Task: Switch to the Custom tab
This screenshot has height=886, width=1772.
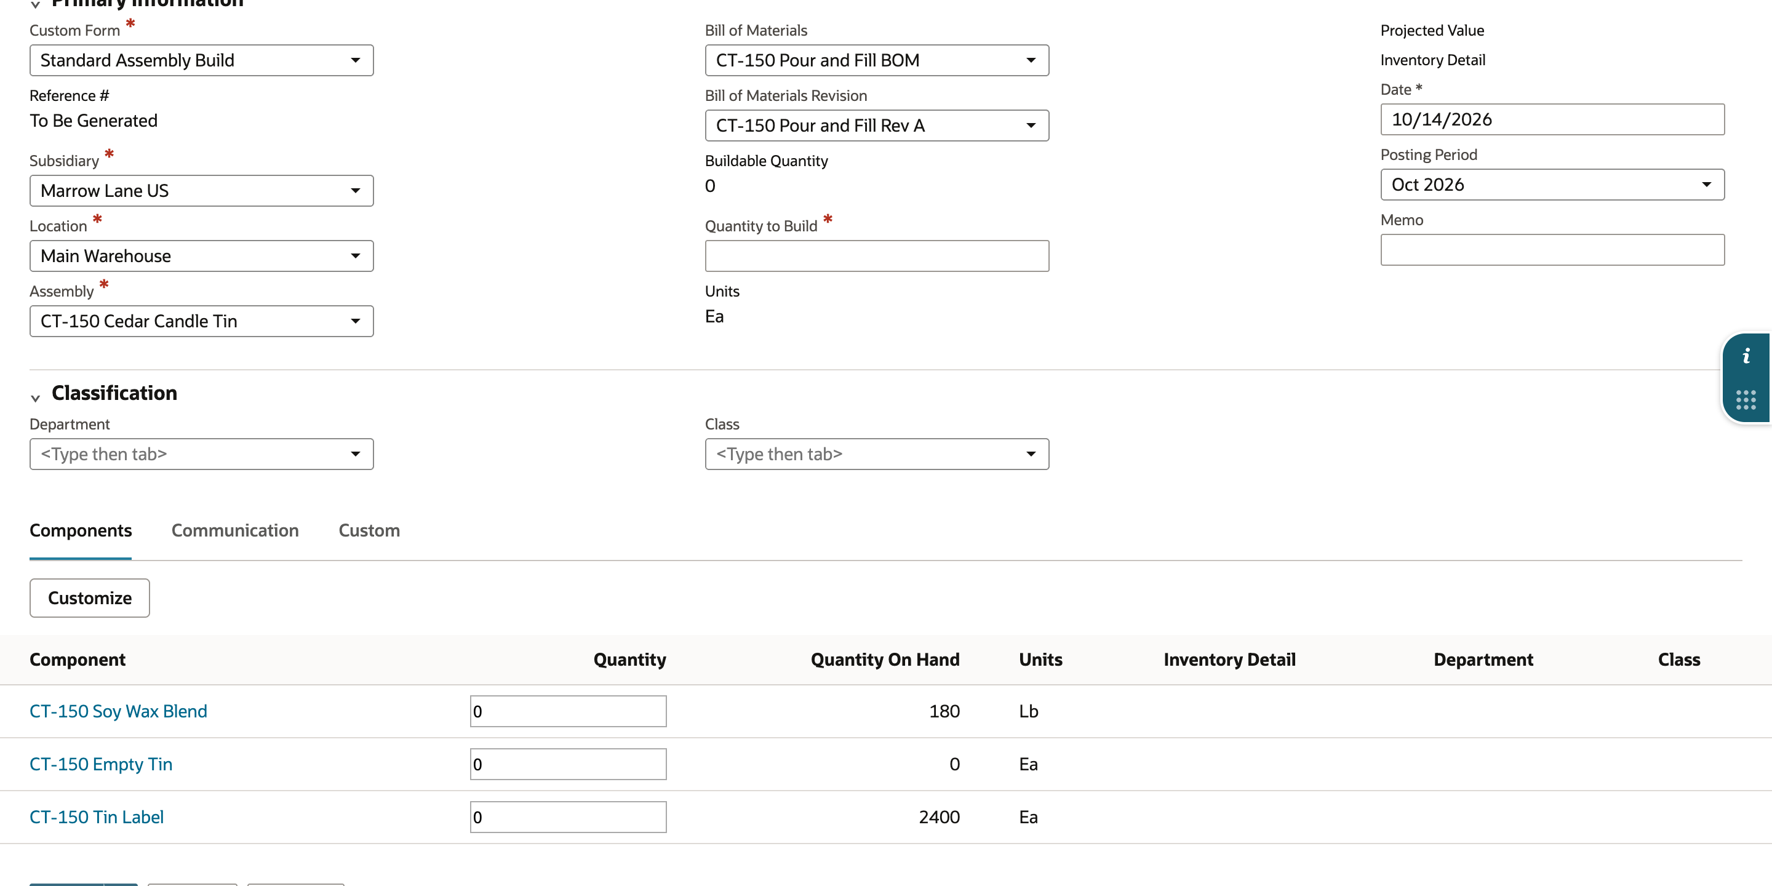Action: (x=369, y=530)
